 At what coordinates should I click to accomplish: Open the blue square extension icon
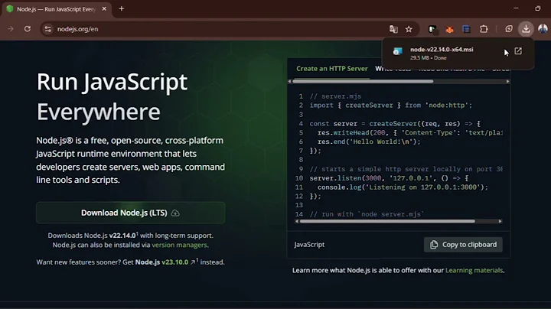point(466,29)
